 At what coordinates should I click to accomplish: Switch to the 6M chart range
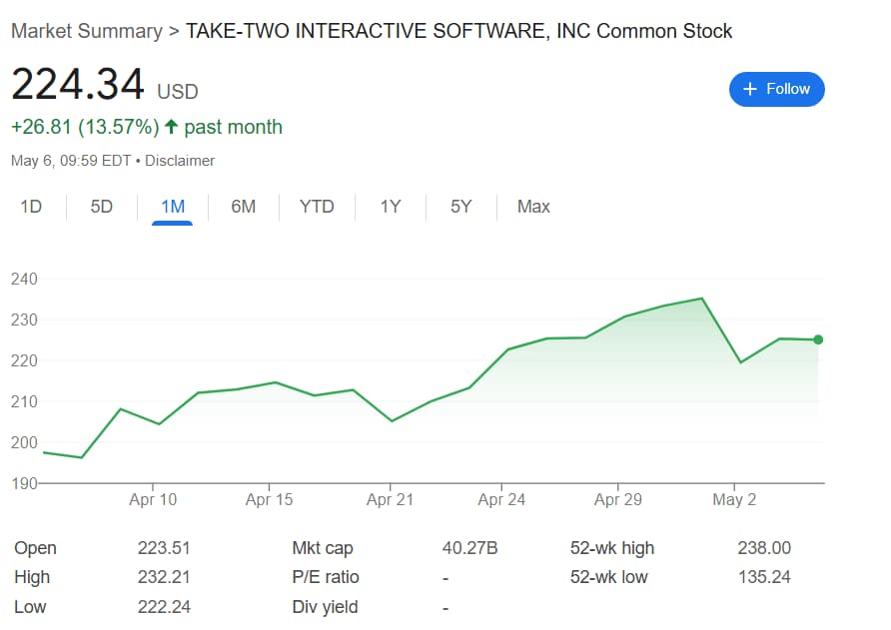[243, 207]
